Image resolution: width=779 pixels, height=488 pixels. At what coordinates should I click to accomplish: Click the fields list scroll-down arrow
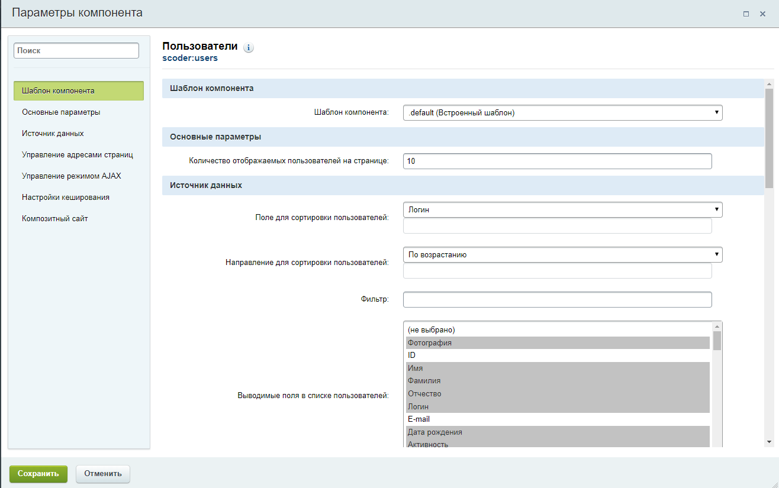[768, 442]
